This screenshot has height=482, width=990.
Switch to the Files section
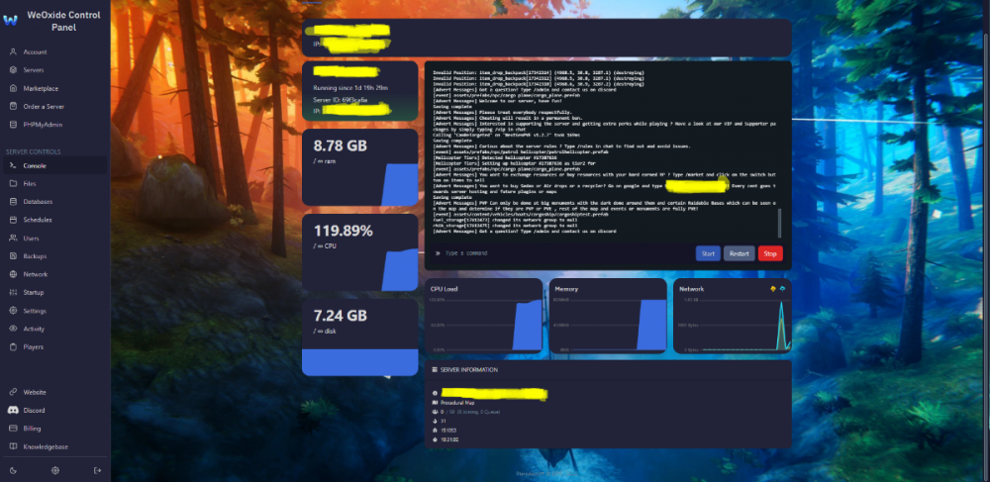[29, 184]
